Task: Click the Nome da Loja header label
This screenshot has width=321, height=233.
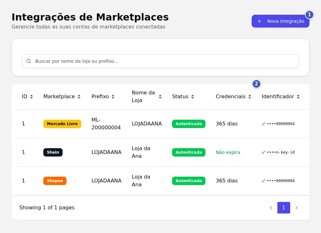Action: click(x=143, y=97)
